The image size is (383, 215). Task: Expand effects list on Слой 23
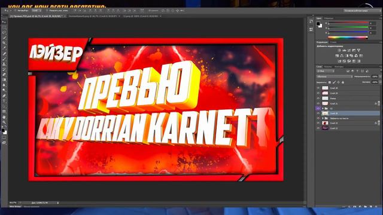point(379,123)
